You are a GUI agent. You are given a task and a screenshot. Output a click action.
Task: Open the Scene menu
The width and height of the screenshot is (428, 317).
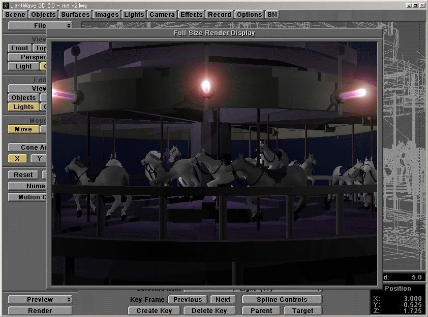point(14,14)
